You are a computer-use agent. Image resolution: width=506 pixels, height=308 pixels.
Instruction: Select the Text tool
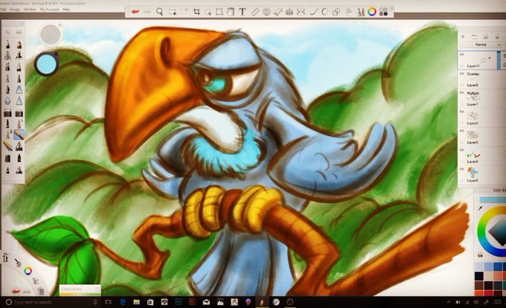243,12
